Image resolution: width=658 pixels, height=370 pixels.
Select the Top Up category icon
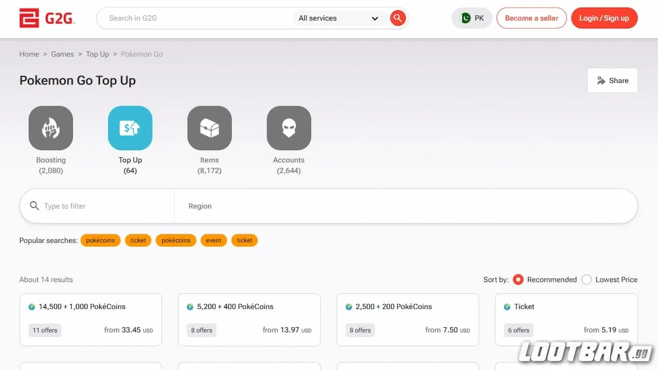130,128
